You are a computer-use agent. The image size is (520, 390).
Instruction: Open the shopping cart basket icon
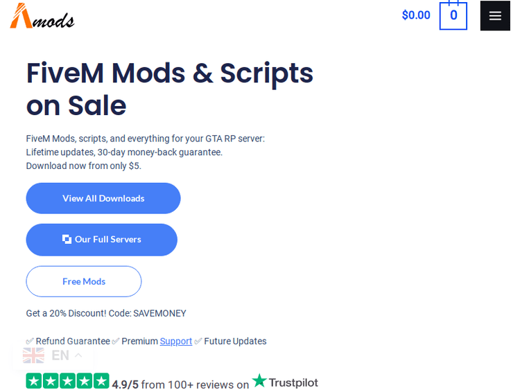[453, 15]
